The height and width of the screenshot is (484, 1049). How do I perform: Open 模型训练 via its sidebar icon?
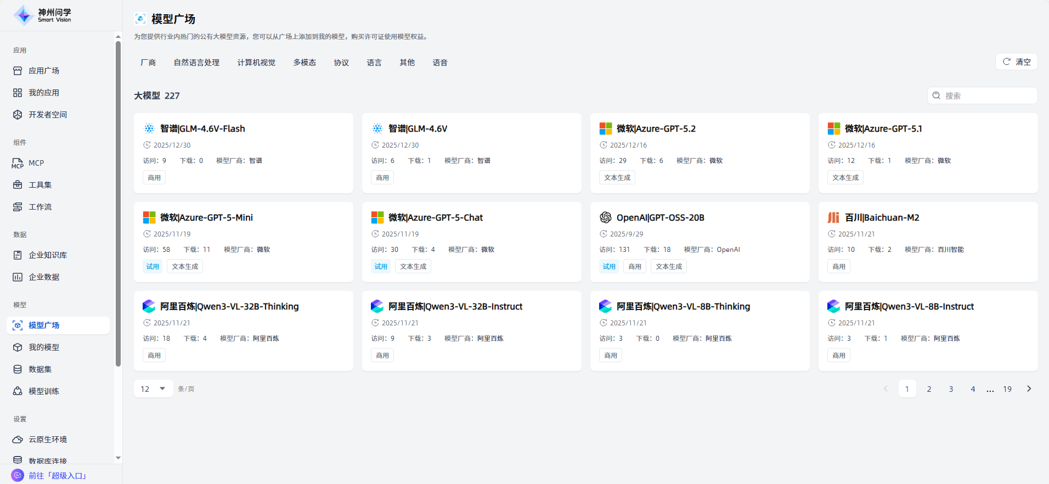18,391
